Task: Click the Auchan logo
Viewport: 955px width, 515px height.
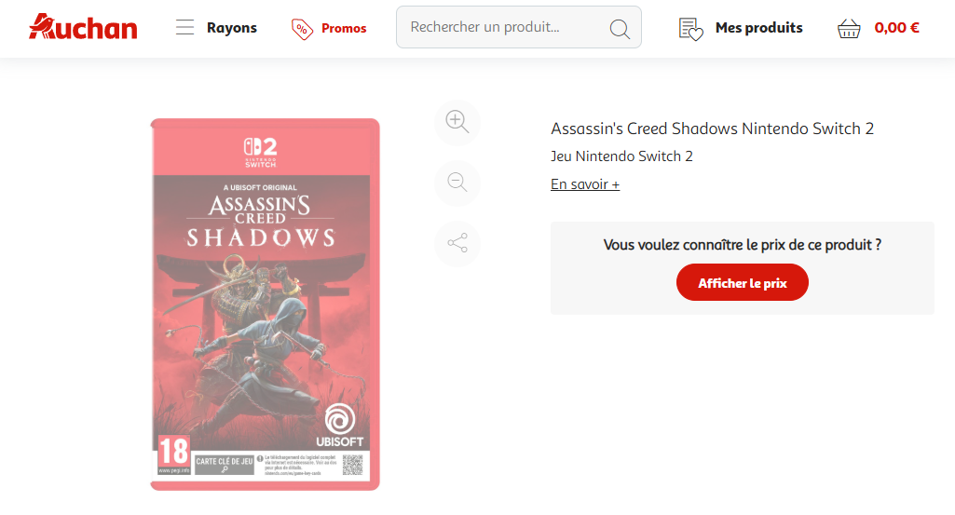Action: tap(84, 27)
